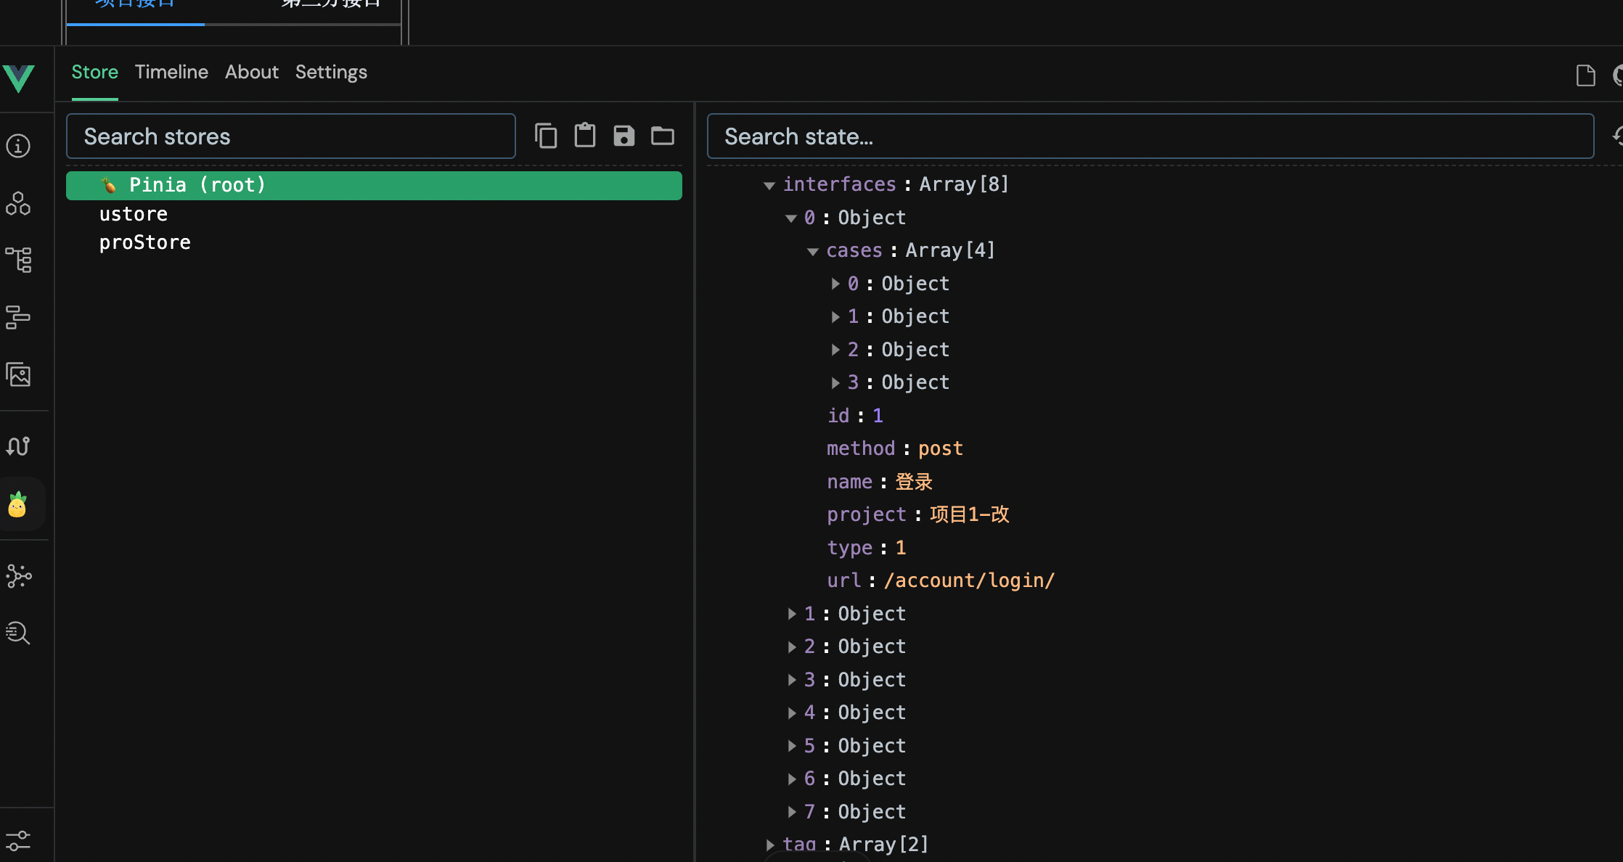
Task: Click the open folder icon
Action: click(x=662, y=136)
